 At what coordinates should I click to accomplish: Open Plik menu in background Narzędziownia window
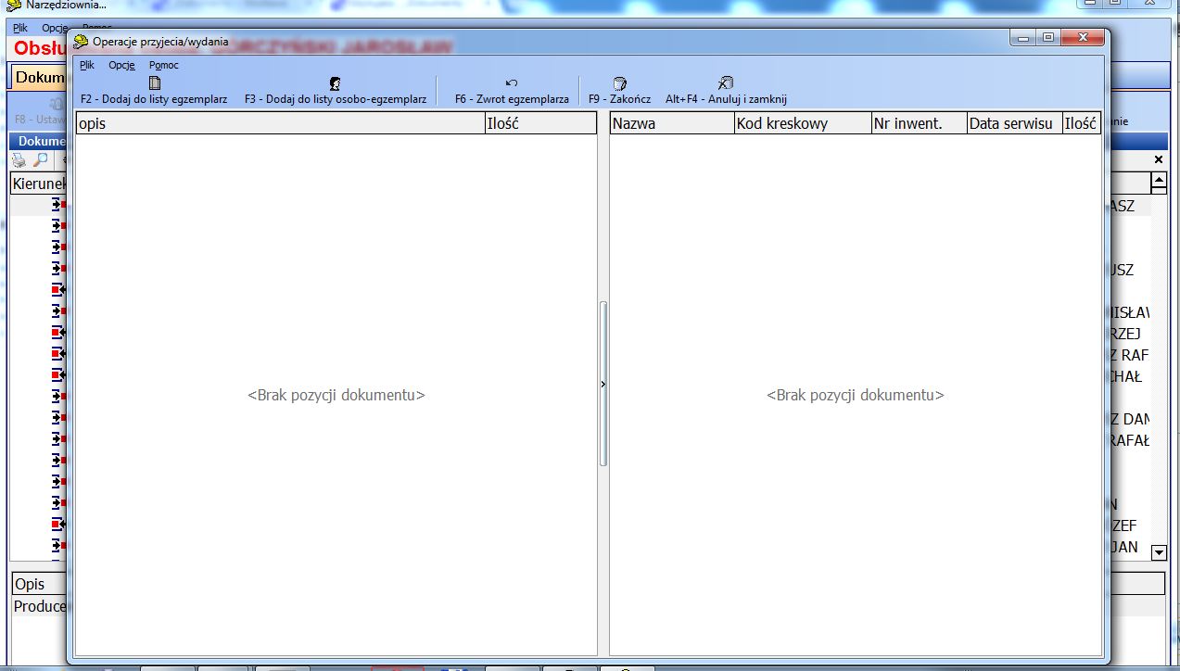(20, 28)
